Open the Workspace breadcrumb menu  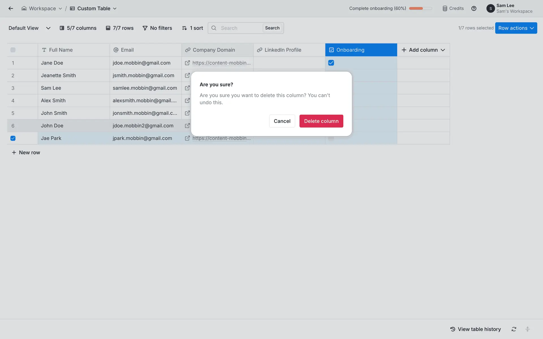pyautogui.click(x=42, y=8)
